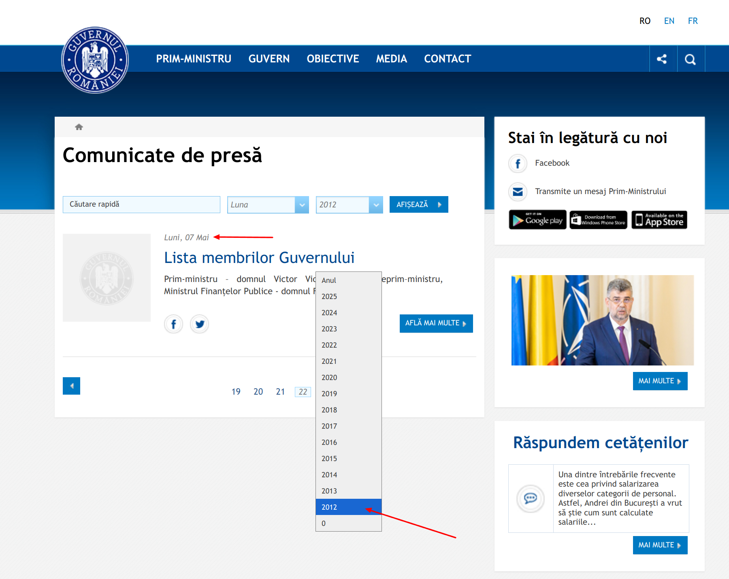Select 2020 from the year list
Image resolution: width=729 pixels, height=579 pixels.
329,377
